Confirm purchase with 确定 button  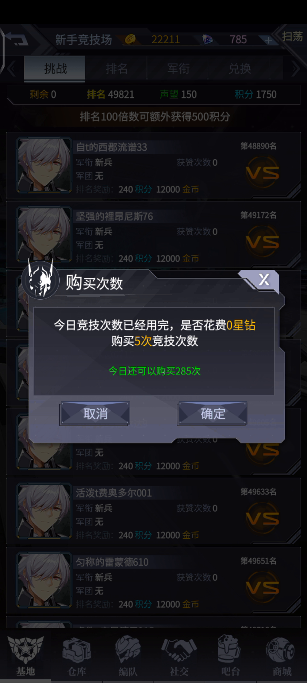pyautogui.click(x=212, y=413)
